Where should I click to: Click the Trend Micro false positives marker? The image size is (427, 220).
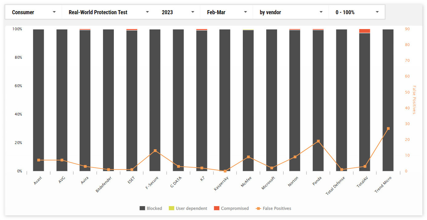pyautogui.click(x=388, y=129)
